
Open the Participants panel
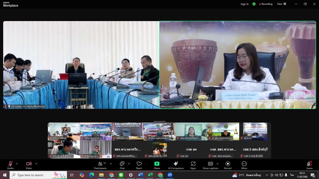pyautogui.click(x=100, y=165)
